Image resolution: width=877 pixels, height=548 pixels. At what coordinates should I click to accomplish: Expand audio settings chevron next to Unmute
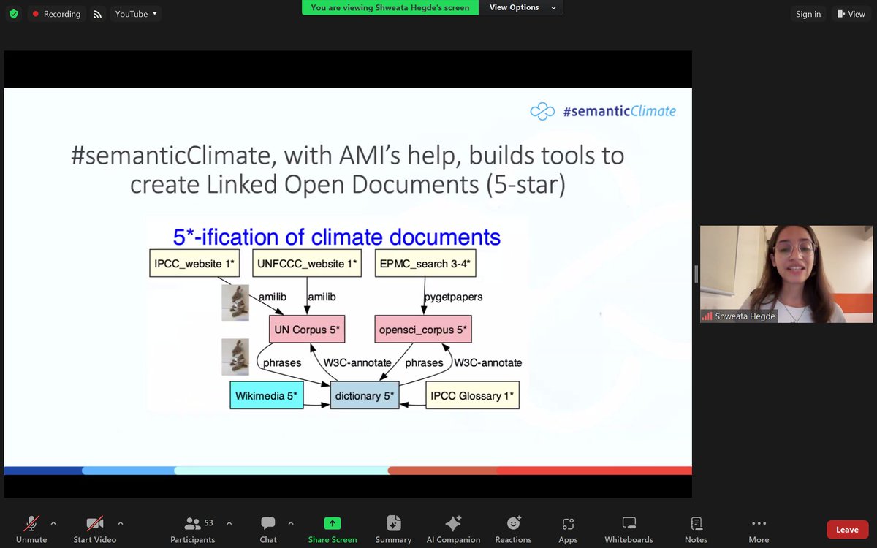pos(53,523)
